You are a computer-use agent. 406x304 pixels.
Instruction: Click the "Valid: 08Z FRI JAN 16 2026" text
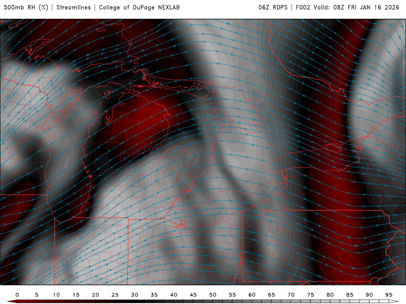pyautogui.click(x=357, y=8)
